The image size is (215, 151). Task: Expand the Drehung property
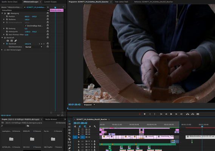click(x=4, y=28)
